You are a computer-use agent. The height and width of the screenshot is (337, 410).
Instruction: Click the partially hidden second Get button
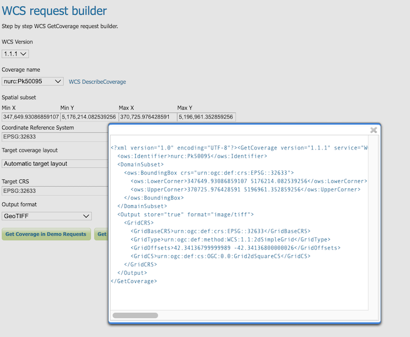(101, 234)
